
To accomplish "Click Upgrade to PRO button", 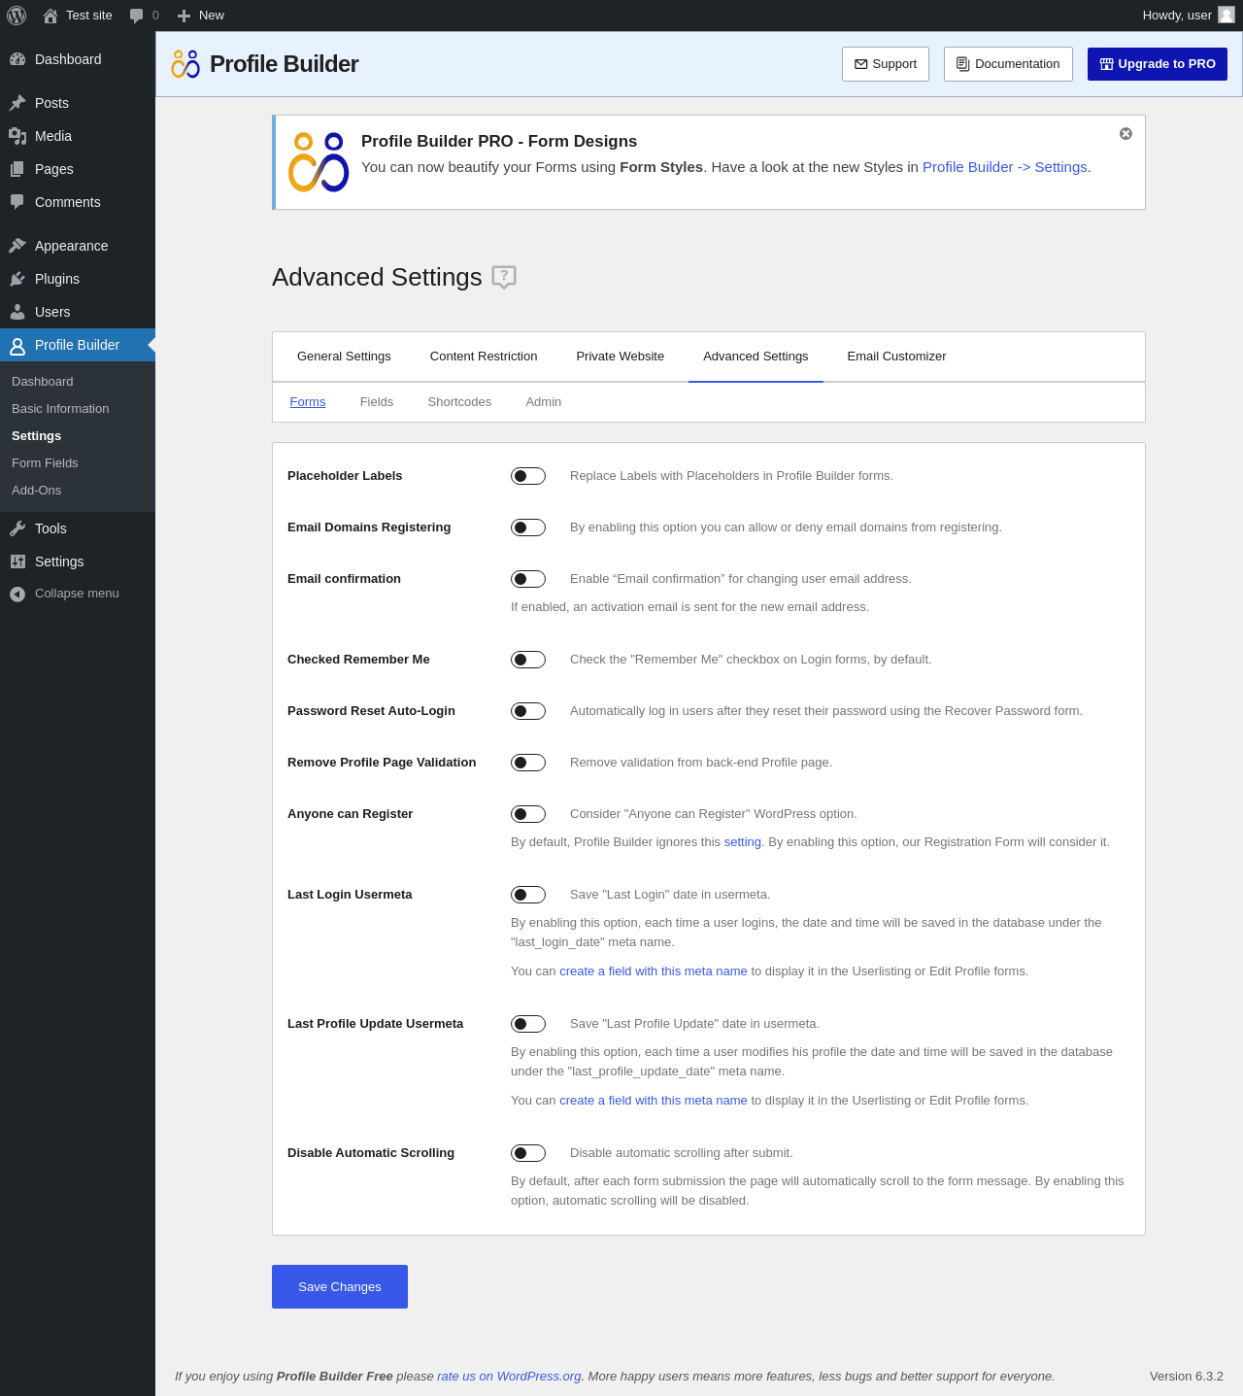I will (x=1158, y=64).
